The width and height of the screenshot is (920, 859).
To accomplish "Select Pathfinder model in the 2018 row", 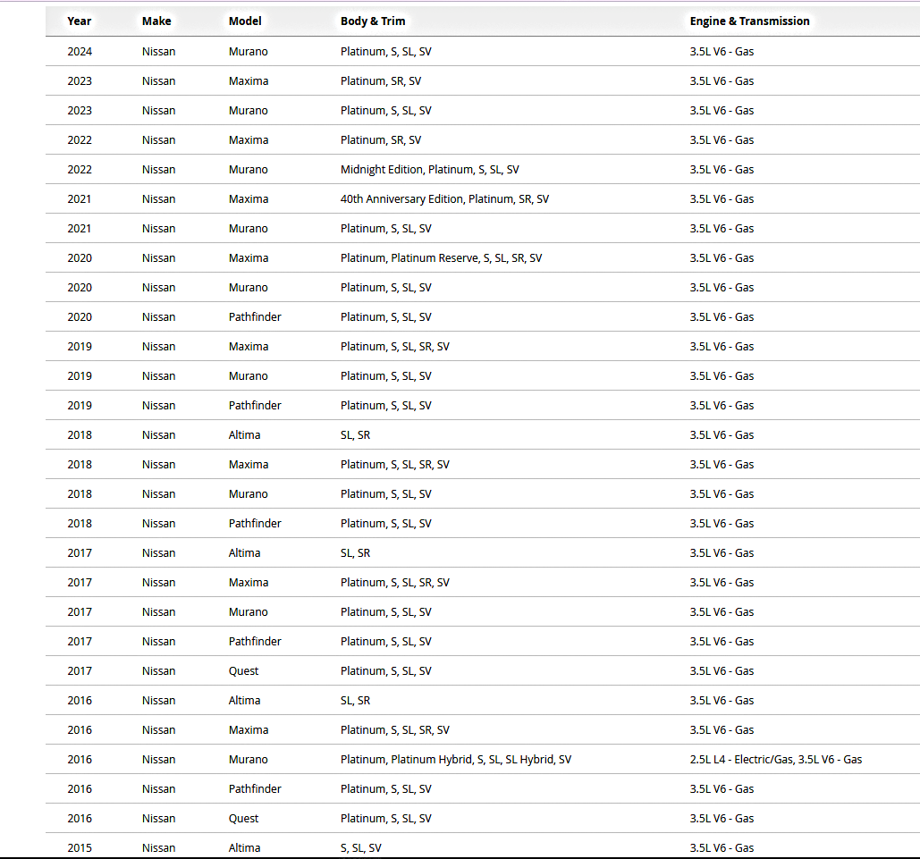I will coord(255,524).
